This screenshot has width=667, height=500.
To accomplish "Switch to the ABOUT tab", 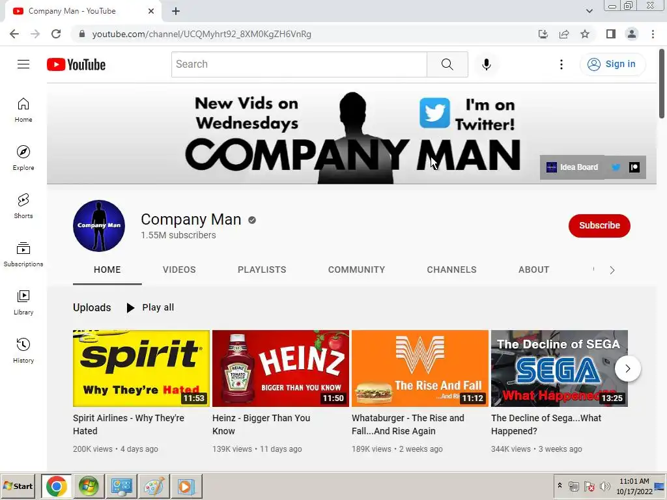I will pyautogui.click(x=534, y=270).
